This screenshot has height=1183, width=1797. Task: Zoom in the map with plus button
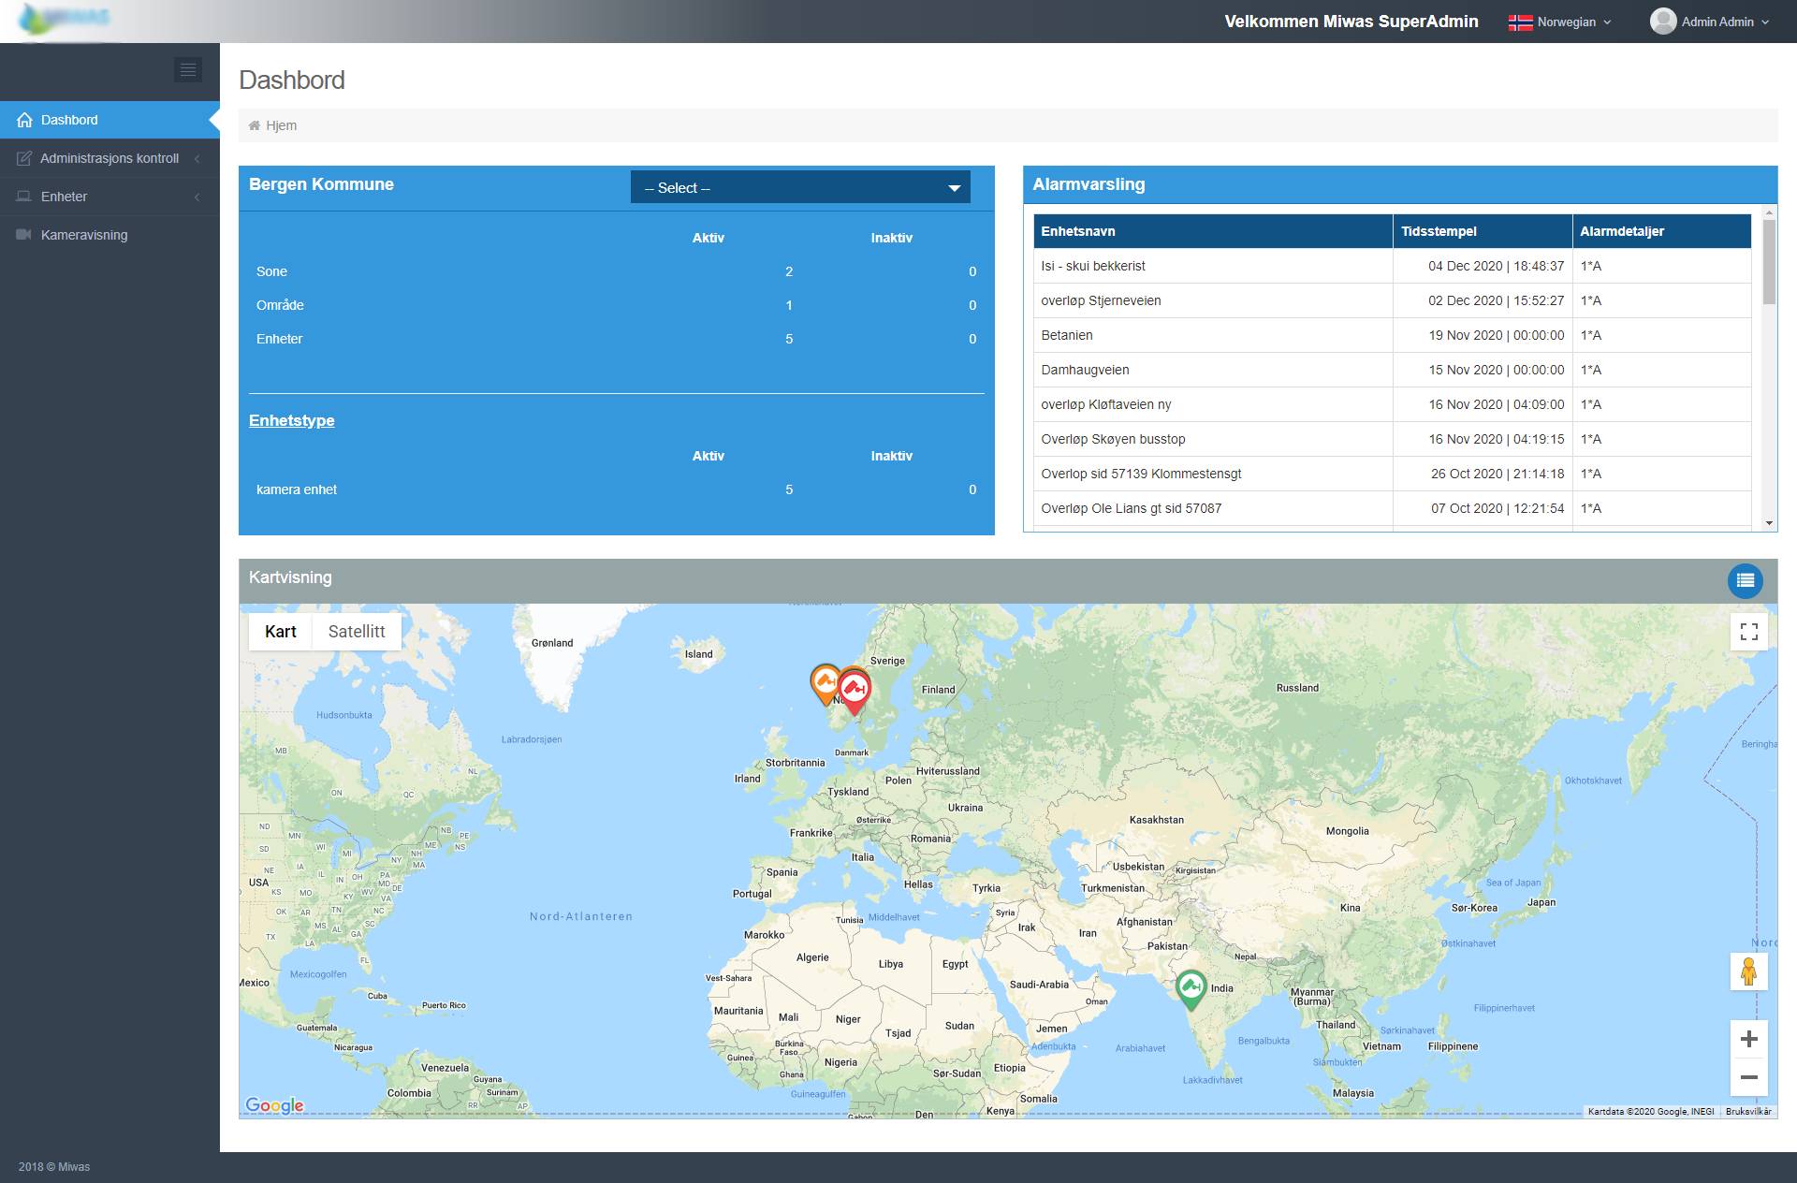(1748, 1039)
